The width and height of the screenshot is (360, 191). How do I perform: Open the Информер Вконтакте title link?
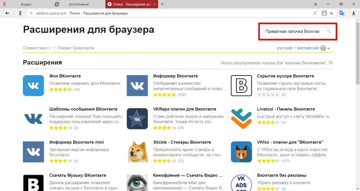(176, 76)
